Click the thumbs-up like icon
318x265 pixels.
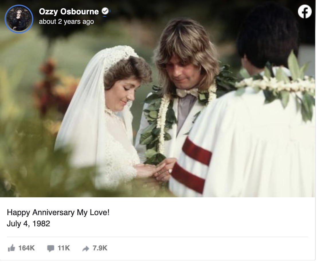[11, 248]
